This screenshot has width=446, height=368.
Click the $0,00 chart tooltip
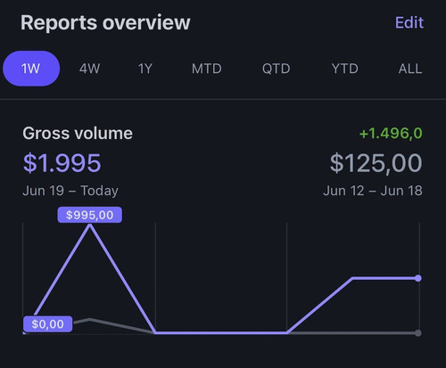47,324
